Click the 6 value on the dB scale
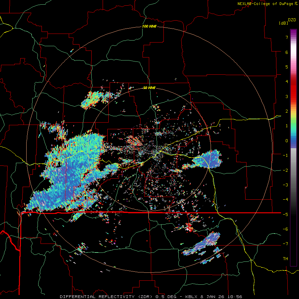 (287, 52)
